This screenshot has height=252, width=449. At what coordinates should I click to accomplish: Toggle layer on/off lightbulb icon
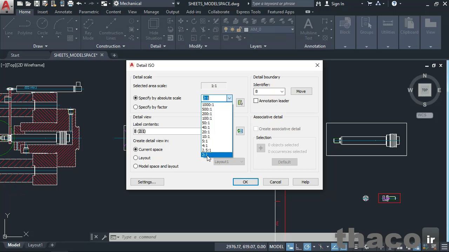226,29
